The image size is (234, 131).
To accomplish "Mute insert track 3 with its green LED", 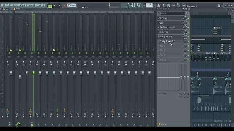I will (x=32, y=53).
